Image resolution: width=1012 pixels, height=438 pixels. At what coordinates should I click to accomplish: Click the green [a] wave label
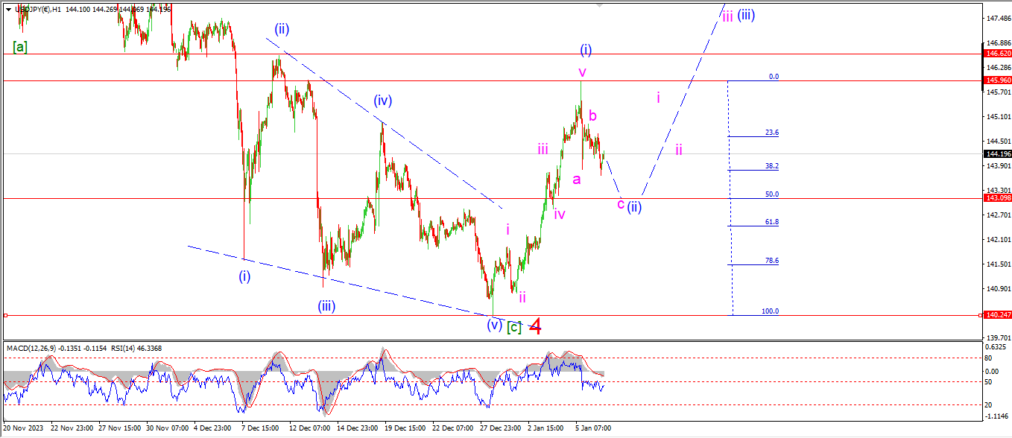point(20,47)
